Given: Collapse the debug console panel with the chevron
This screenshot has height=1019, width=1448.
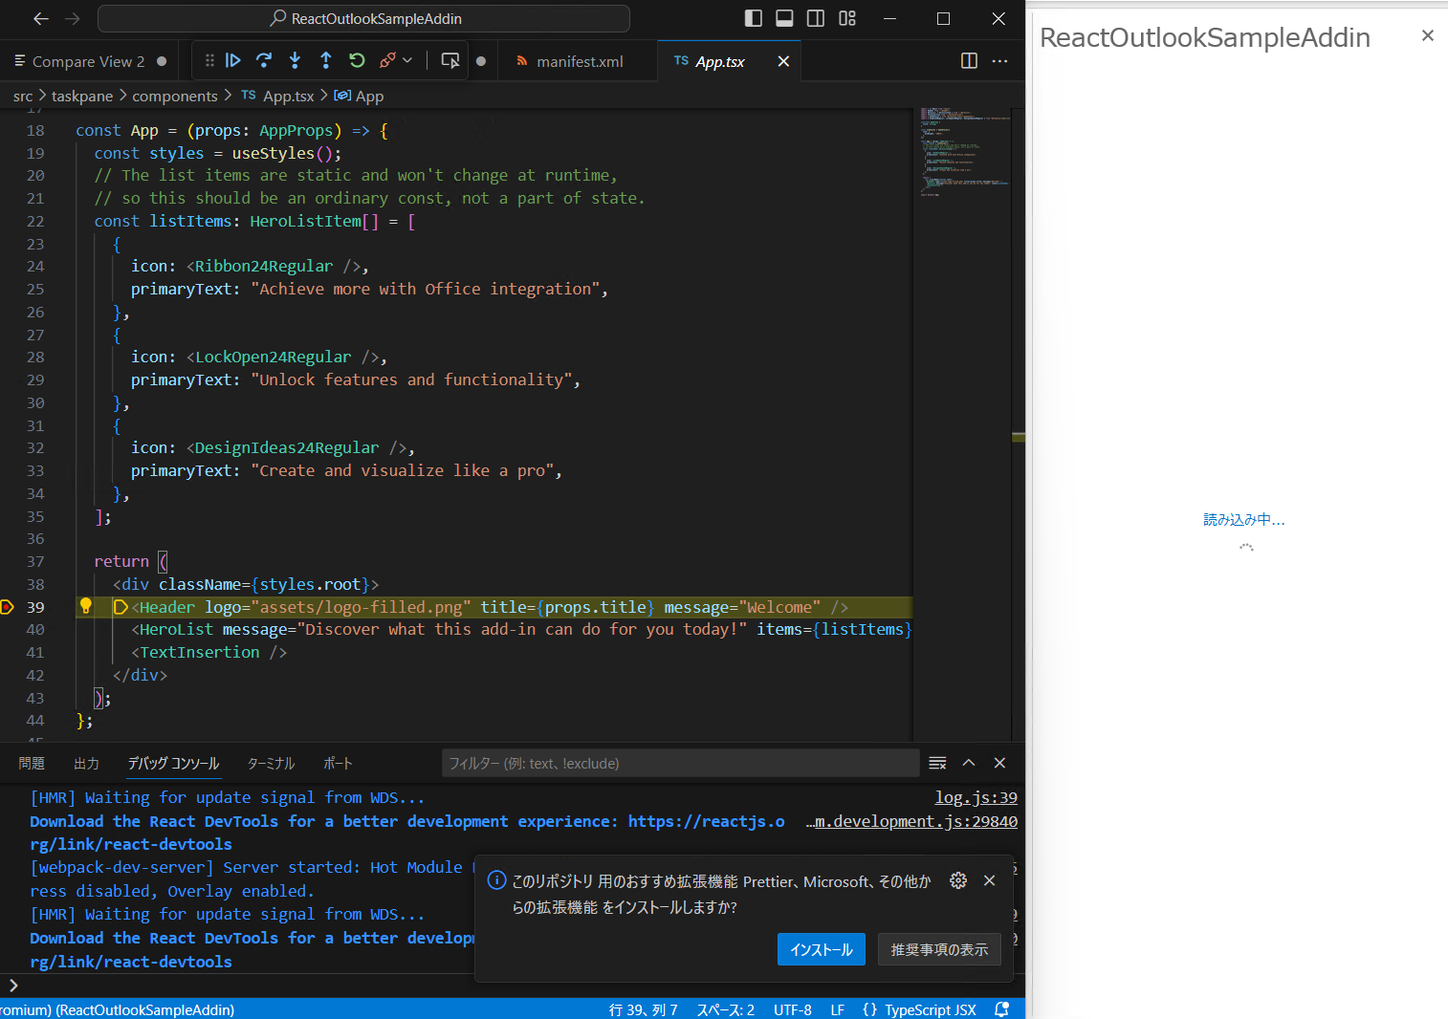Looking at the screenshot, I should click(x=969, y=763).
